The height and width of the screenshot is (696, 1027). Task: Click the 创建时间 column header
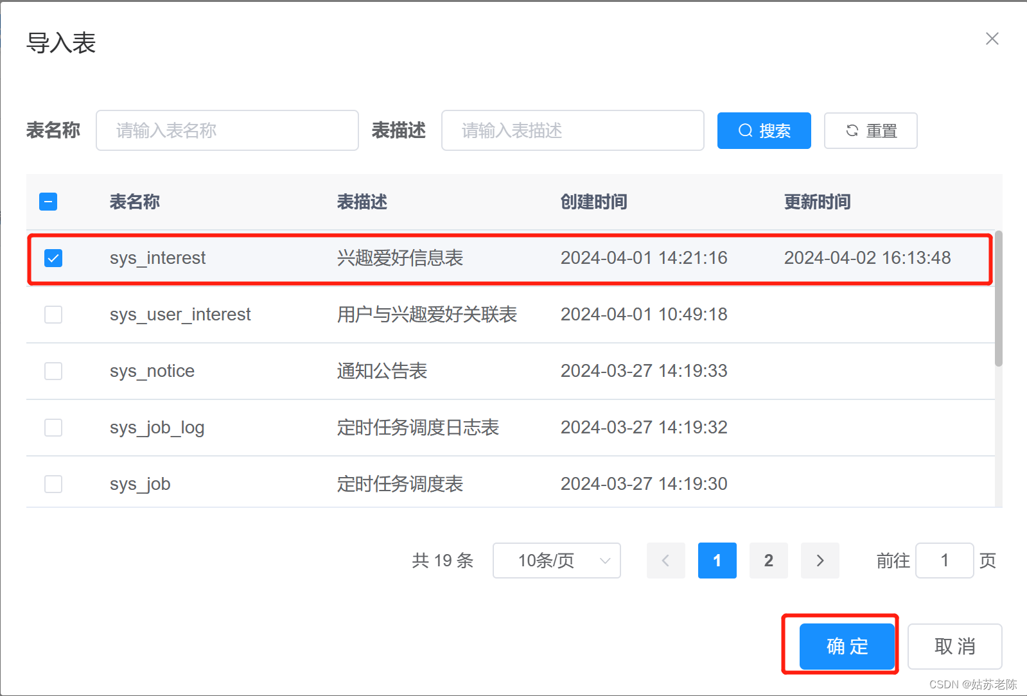[594, 202]
